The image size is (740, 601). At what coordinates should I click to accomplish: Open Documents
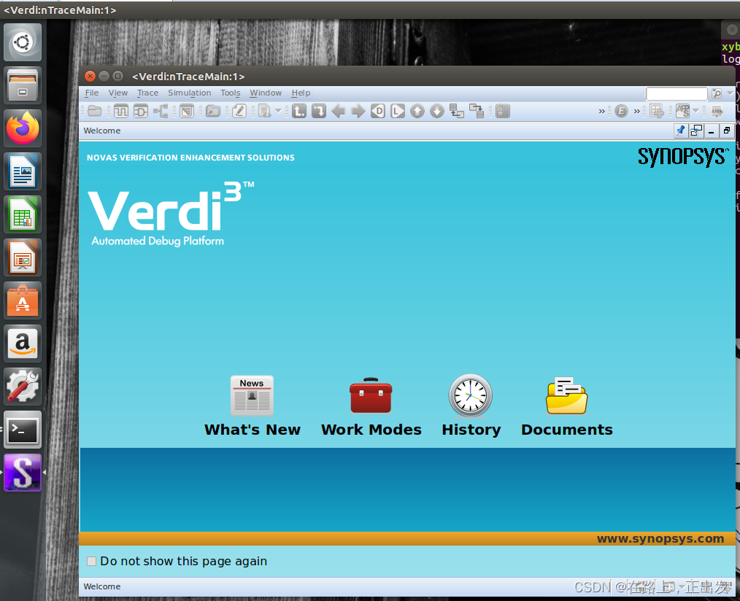[x=566, y=406]
